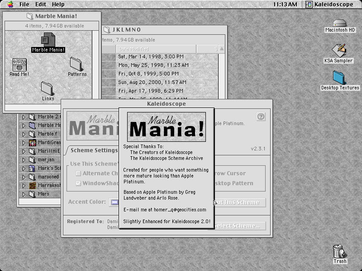Image resolution: width=362 pixels, height=271 pixels.
Task: Select the MardiGras scheme icon
Action: (x=32, y=143)
